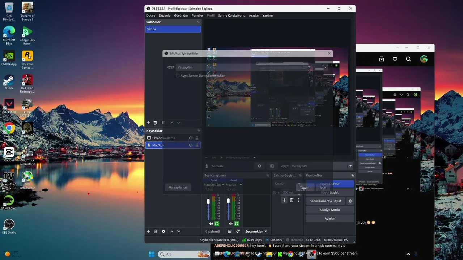This screenshot has width=463, height=260.
Task: Open scene filters in Sahneler toolbar
Action: pos(163,123)
